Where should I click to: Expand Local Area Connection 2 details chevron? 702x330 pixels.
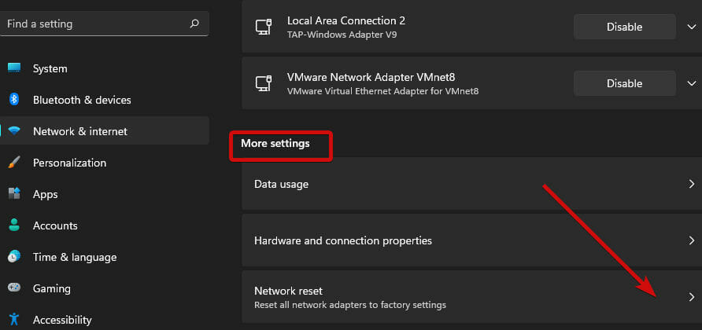pyautogui.click(x=692, y=27)
